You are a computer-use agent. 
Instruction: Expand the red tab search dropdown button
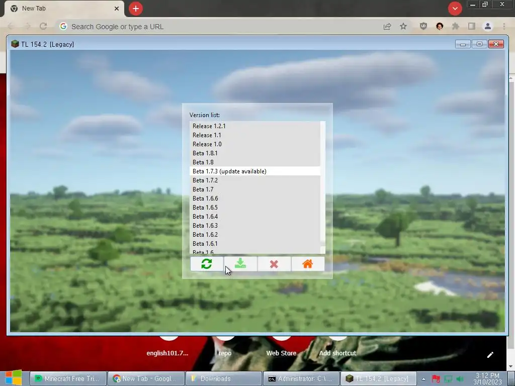click(x=455, y=9)
